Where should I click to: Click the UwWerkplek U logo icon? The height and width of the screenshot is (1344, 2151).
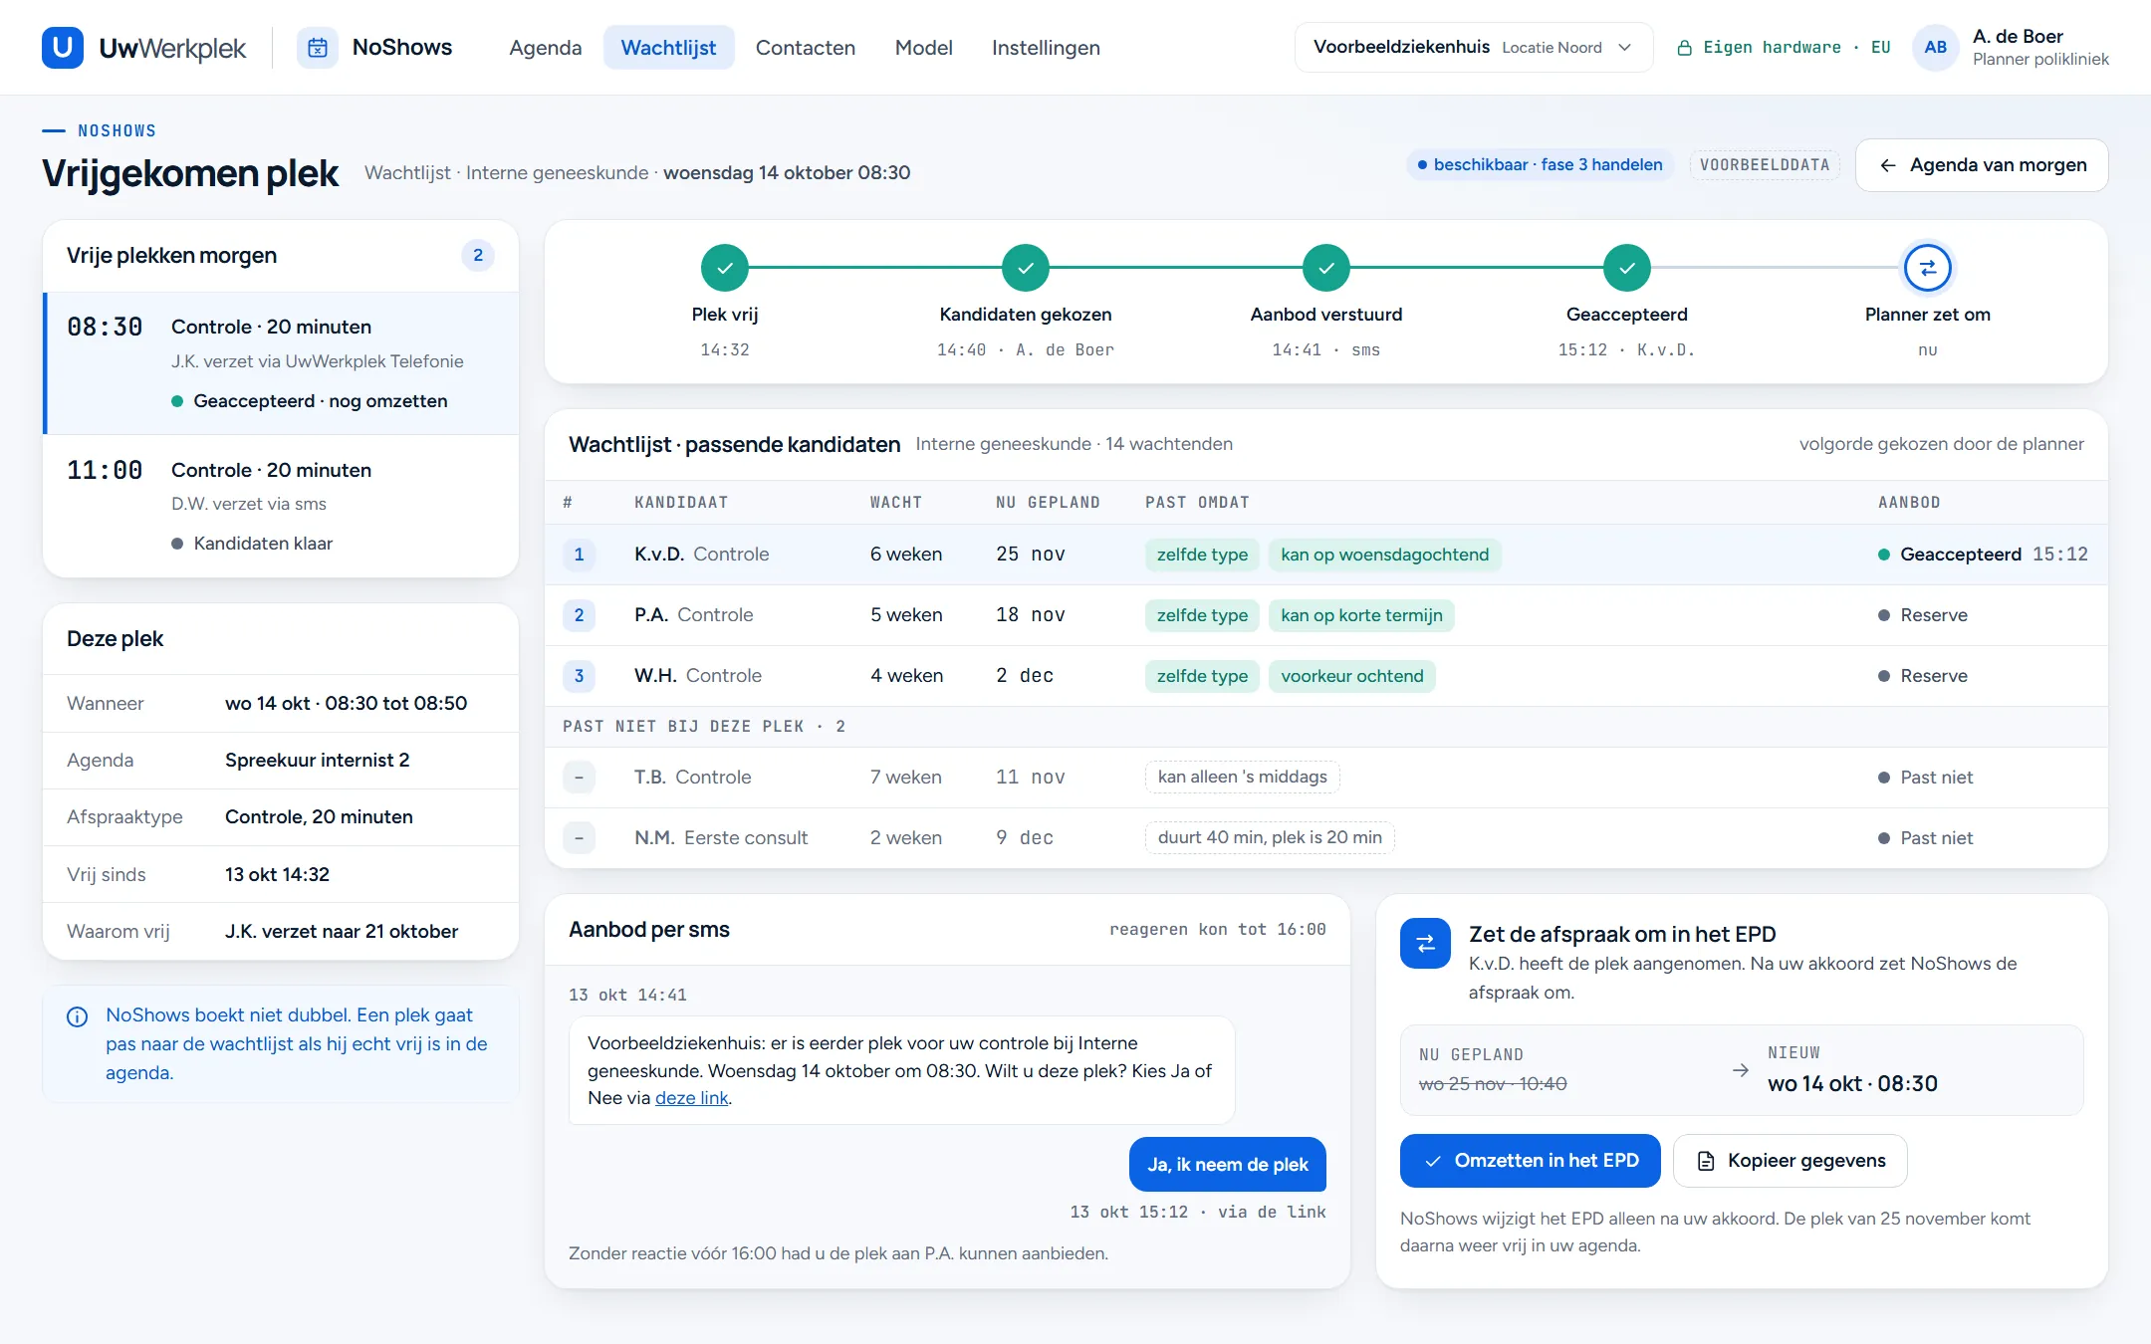(x=63, y=47)
